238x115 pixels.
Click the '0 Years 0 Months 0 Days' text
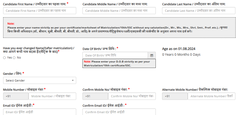point(181,55)
